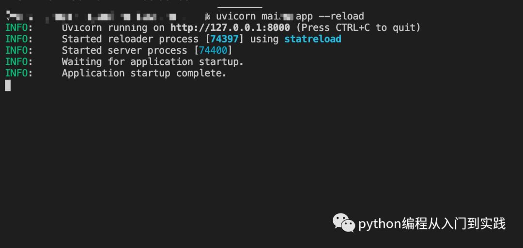Image resolution: width=523 pixels, height=248 pixels.
Task: Click the Started server process text
Action: coord(124,50)
